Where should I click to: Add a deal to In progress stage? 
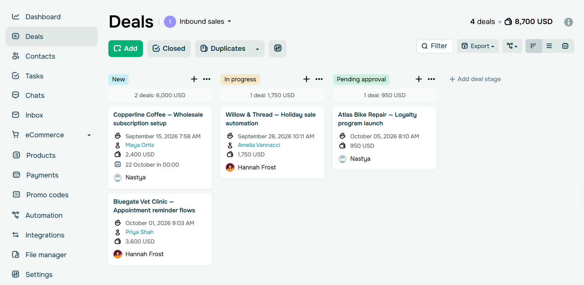pyautogui.click(x=306, y=79)
